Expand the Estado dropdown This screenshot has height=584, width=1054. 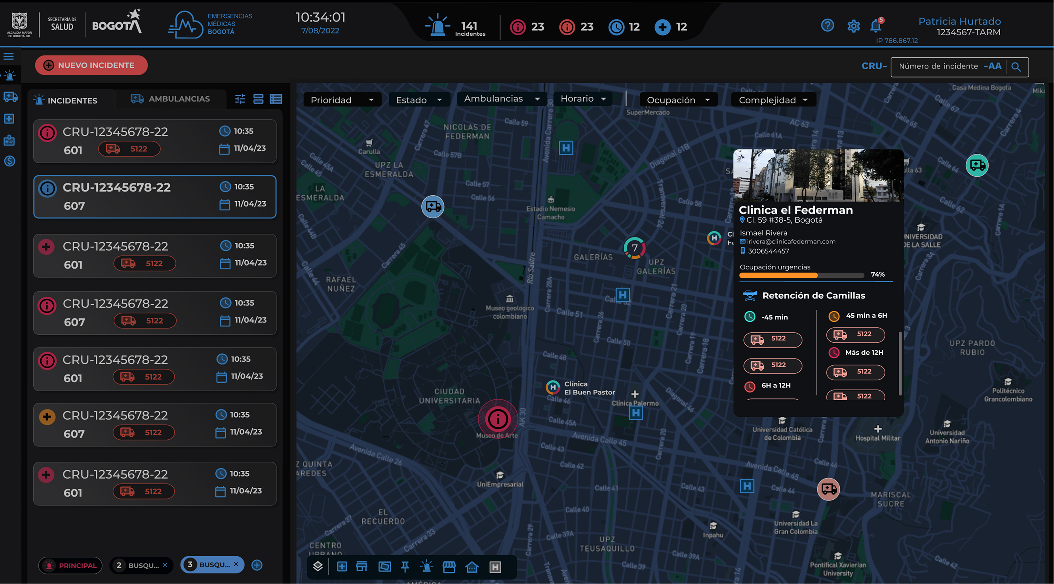(419, 100)
